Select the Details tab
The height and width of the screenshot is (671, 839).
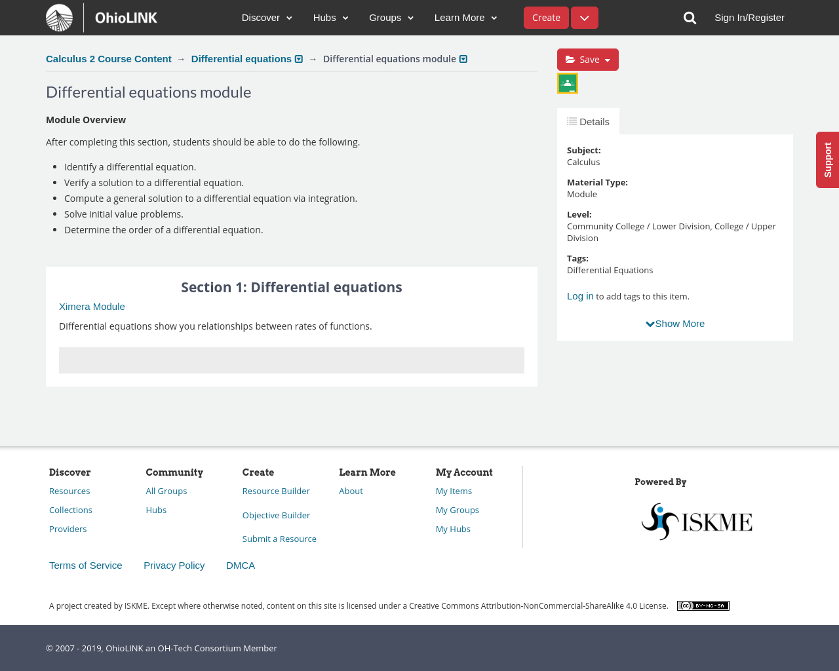[x=588, y=122]
